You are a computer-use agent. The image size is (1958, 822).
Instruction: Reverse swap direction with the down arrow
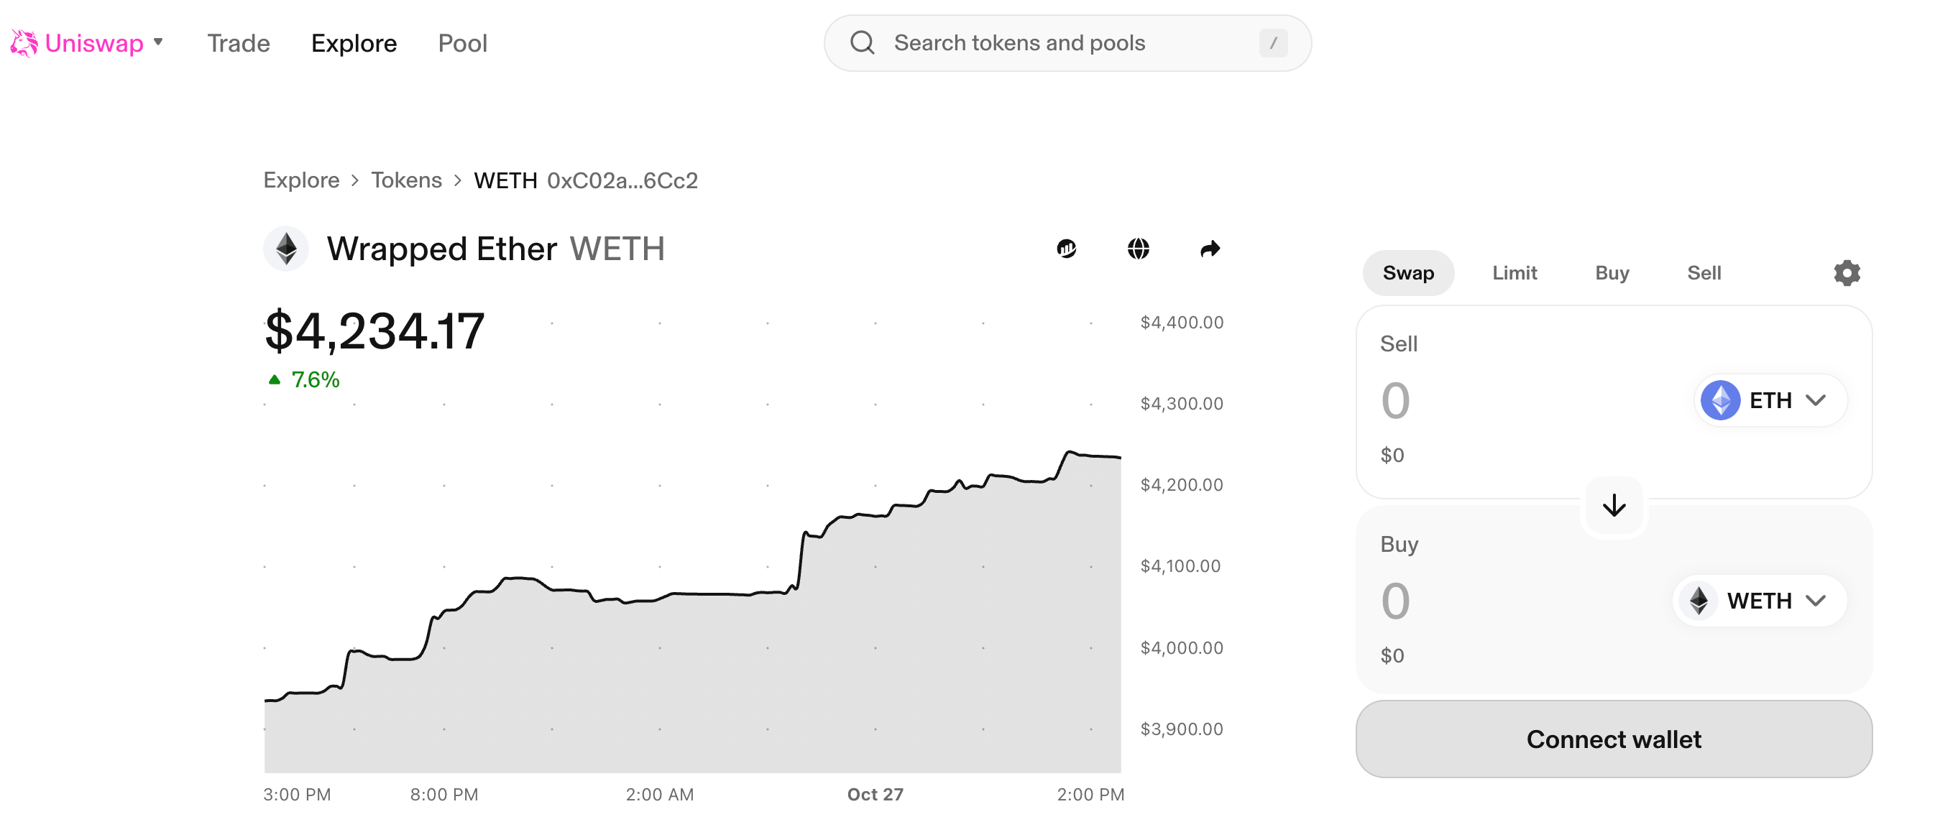tap(1613, 506)
